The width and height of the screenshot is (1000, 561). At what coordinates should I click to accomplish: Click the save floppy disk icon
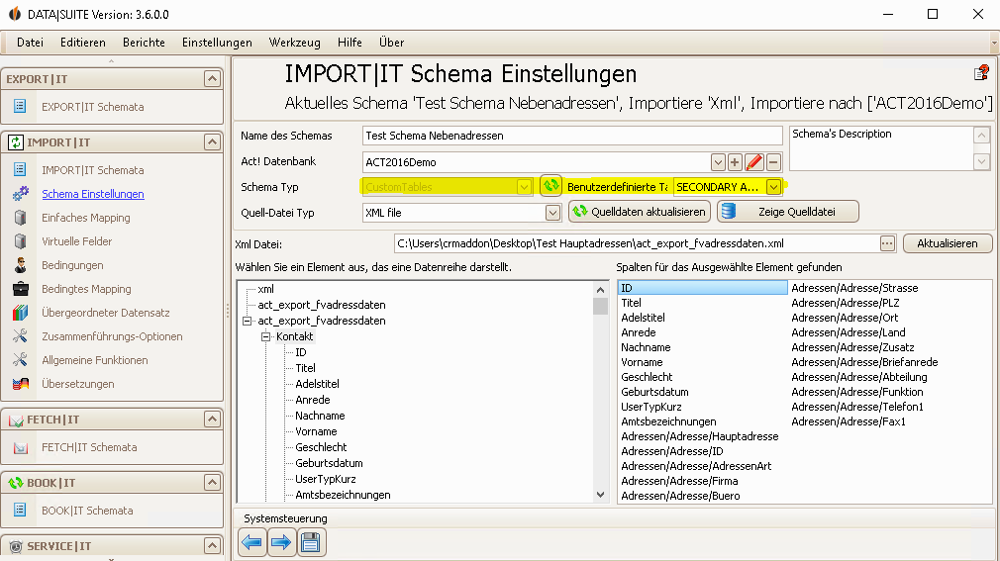[x=311, y=542]
